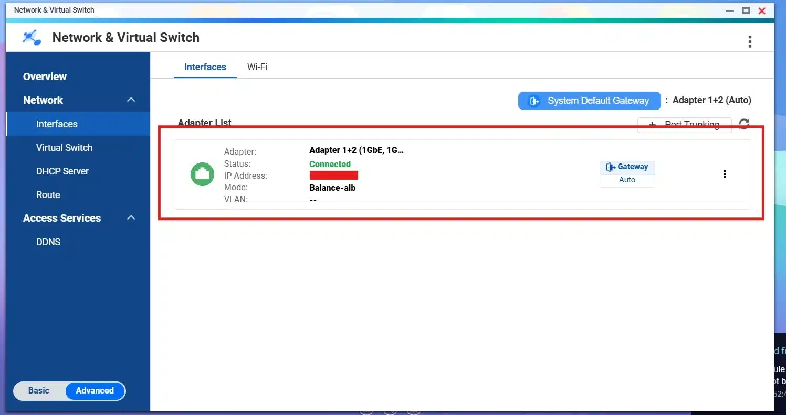Collapse the Access Services section

point(130,217)
